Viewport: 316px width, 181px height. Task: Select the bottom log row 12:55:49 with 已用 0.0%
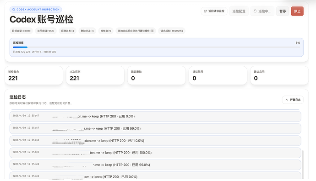pos(155,176)
